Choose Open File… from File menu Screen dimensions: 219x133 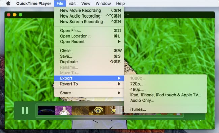[89, 31]
